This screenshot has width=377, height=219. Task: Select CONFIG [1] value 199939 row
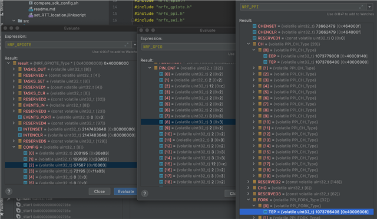coord(71,159)
